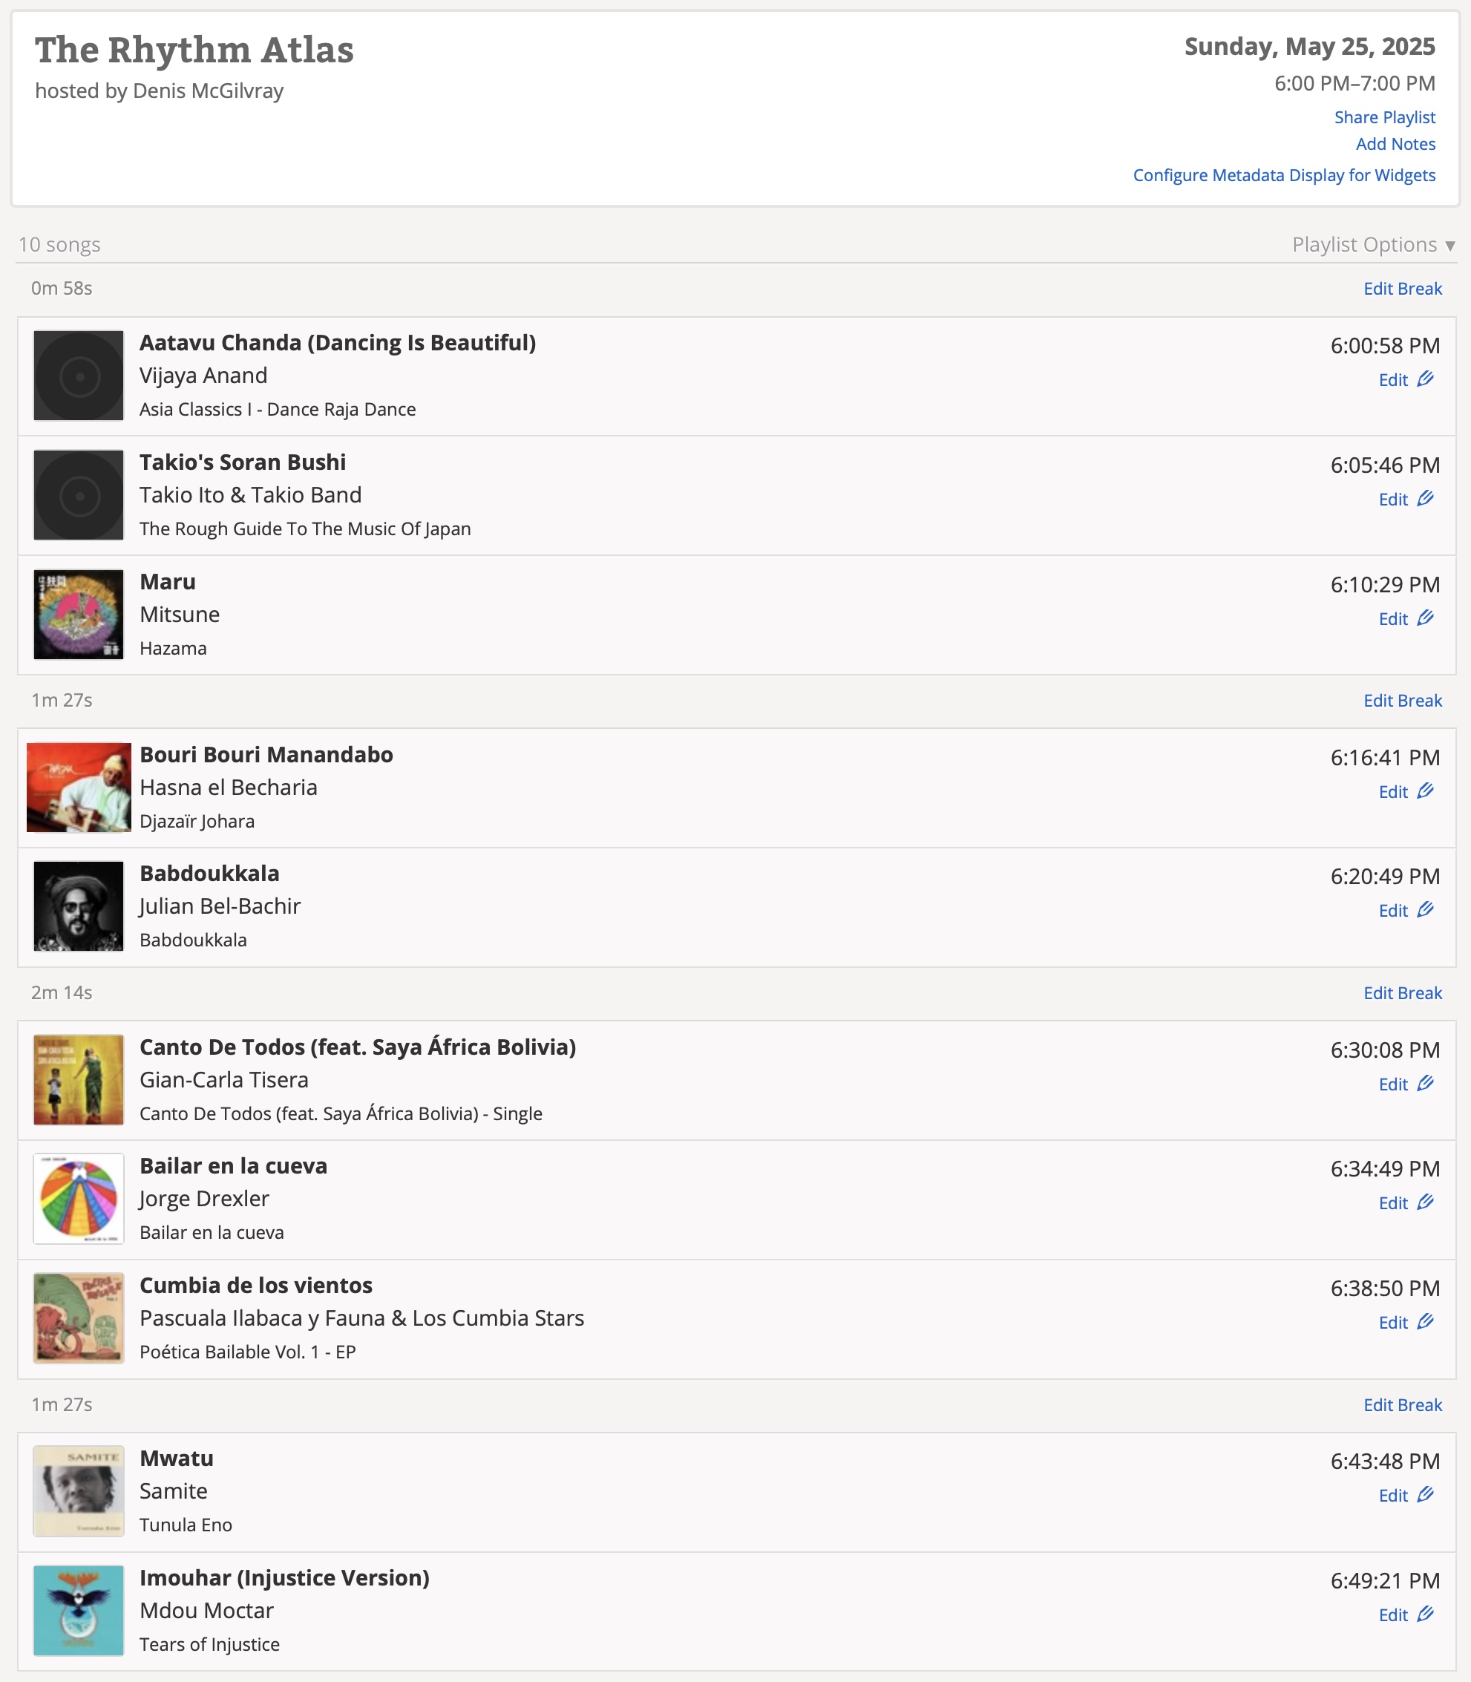The width and height of the screenshot is (1471, 1682).
Task: Click the pencil icon for Aatavu Chanda
Action: [x=1425, y=379]
